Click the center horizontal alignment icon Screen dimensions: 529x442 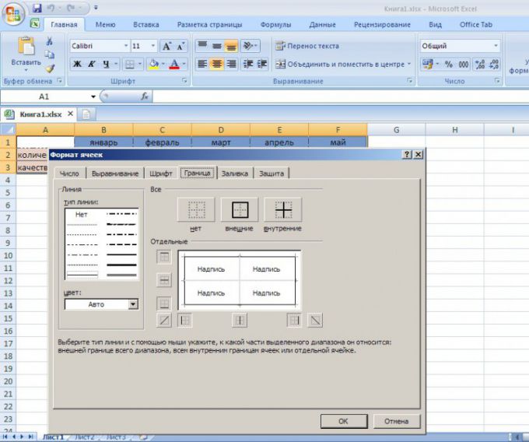(x=217, y=64)
